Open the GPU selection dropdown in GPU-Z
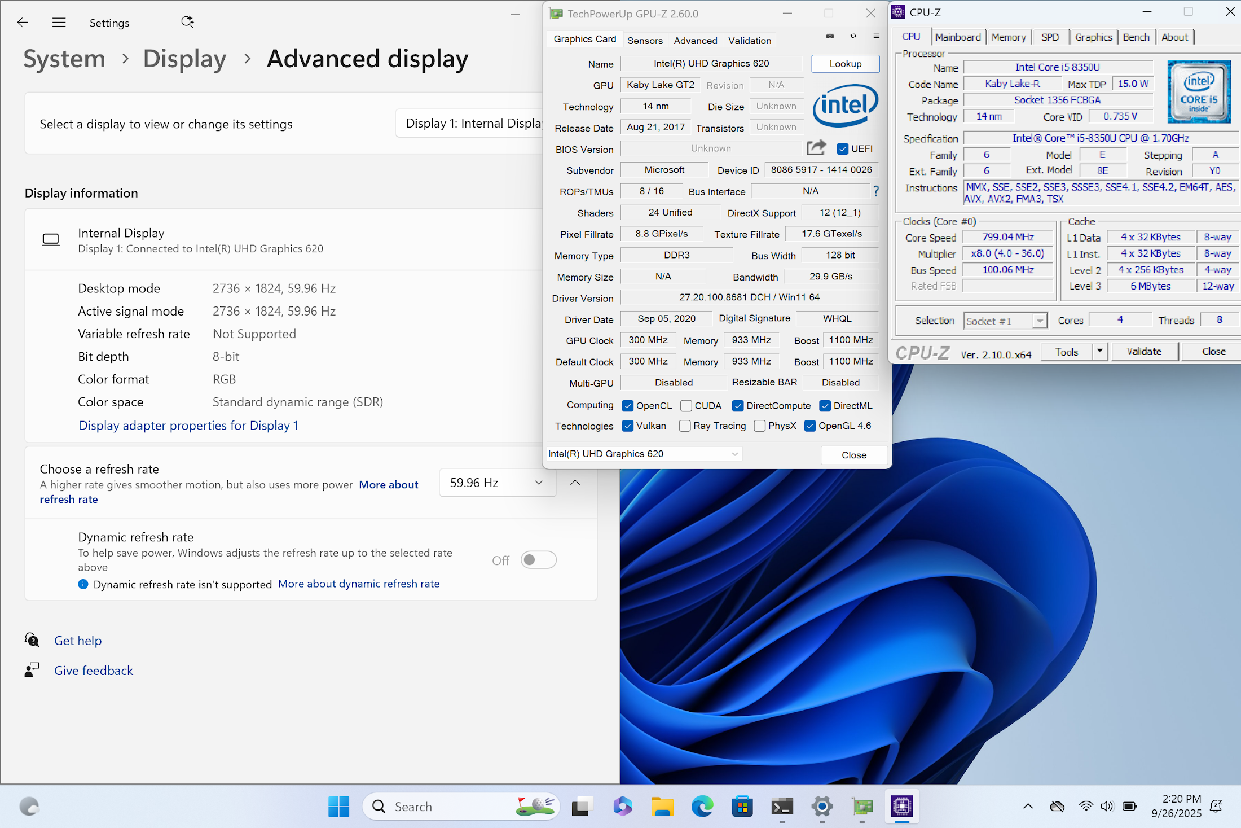This screenshot has height=828, width=1241. tap(644, 454)
